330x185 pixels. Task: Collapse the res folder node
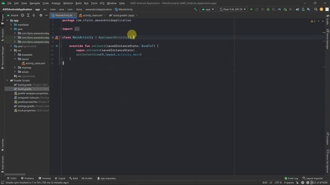pos(11,50)
